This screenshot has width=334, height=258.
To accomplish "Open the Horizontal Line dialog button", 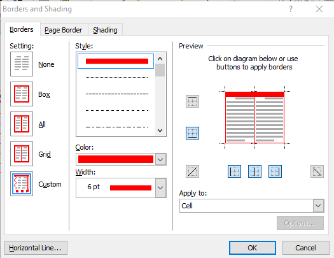I will point(36,248).
